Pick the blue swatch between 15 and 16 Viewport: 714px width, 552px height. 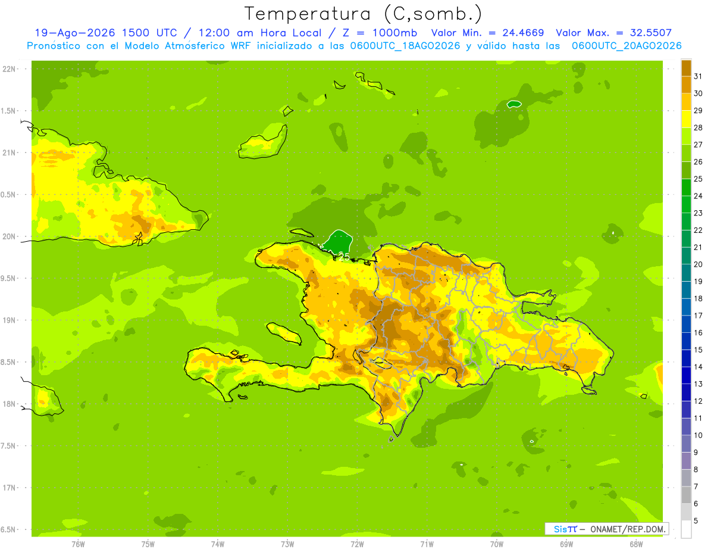pos(686,342)
